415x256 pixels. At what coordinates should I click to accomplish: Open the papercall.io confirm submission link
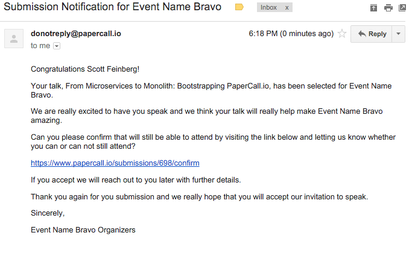(115, 163)
